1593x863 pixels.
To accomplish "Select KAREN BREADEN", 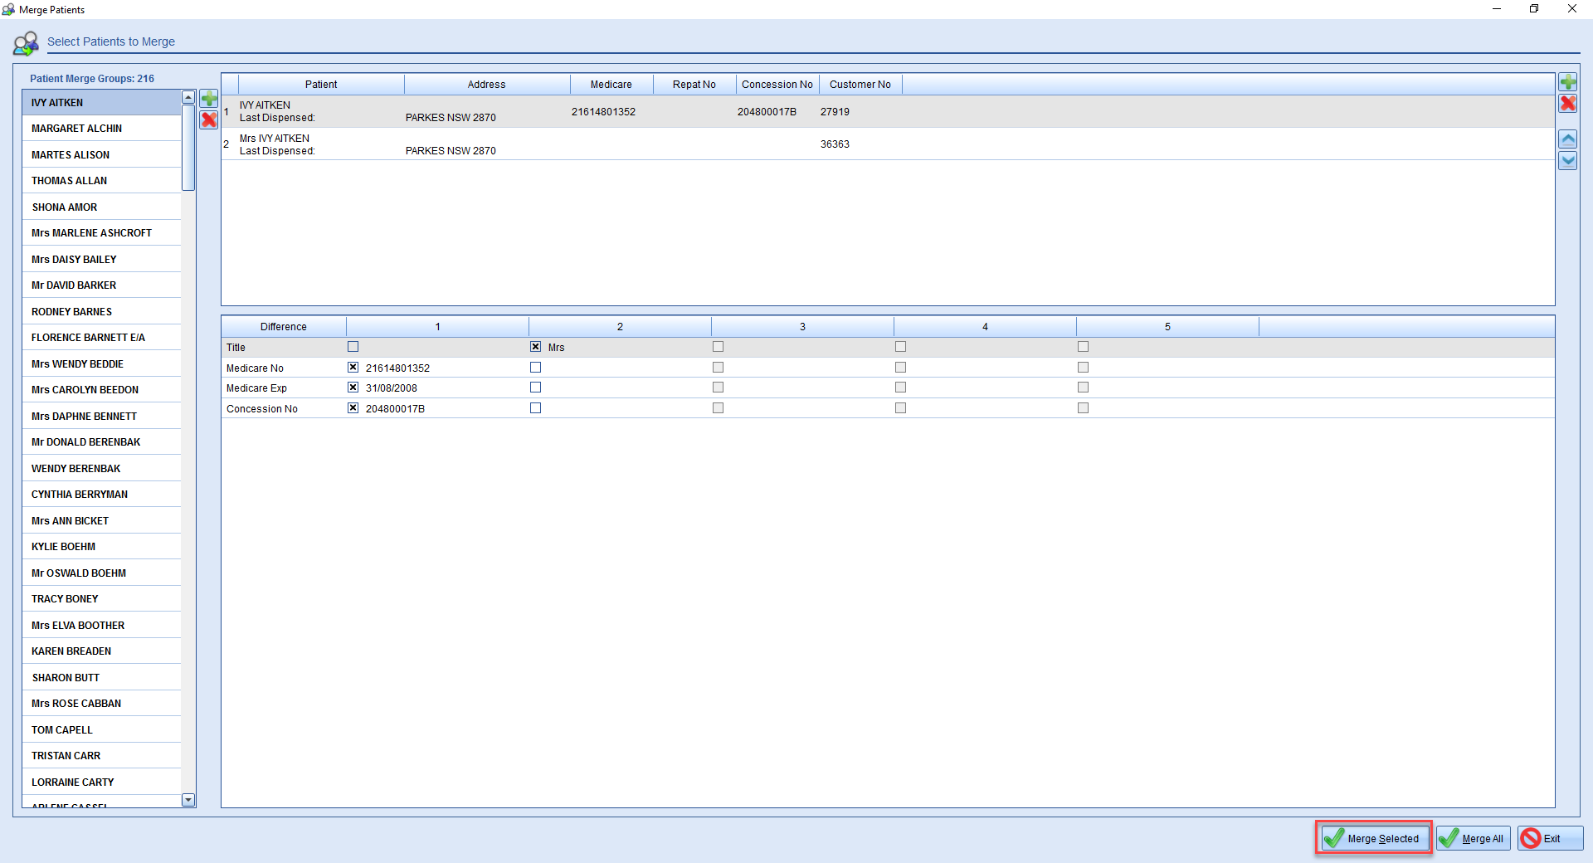I will pos(101,651).
